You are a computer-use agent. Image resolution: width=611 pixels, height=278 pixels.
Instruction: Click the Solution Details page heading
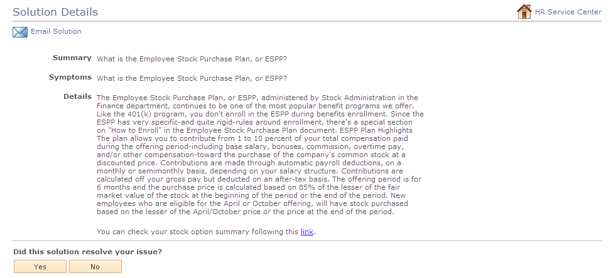[x=55, y=12]
